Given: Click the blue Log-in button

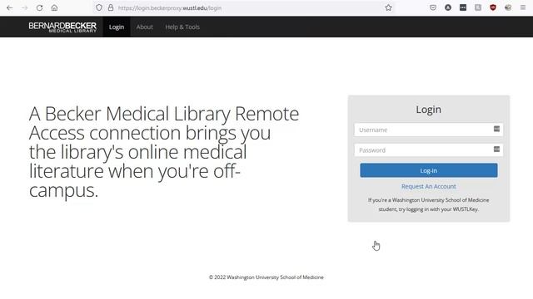Looking at the screenshot, I should click(x=429, y=170).
